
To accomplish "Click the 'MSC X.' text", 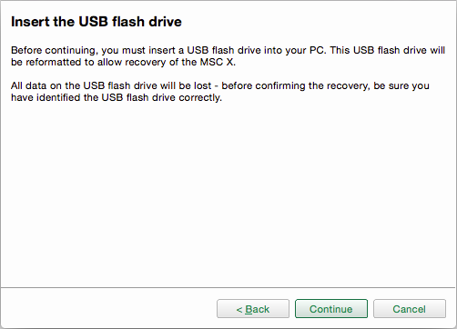I will [x=218, y=62].
